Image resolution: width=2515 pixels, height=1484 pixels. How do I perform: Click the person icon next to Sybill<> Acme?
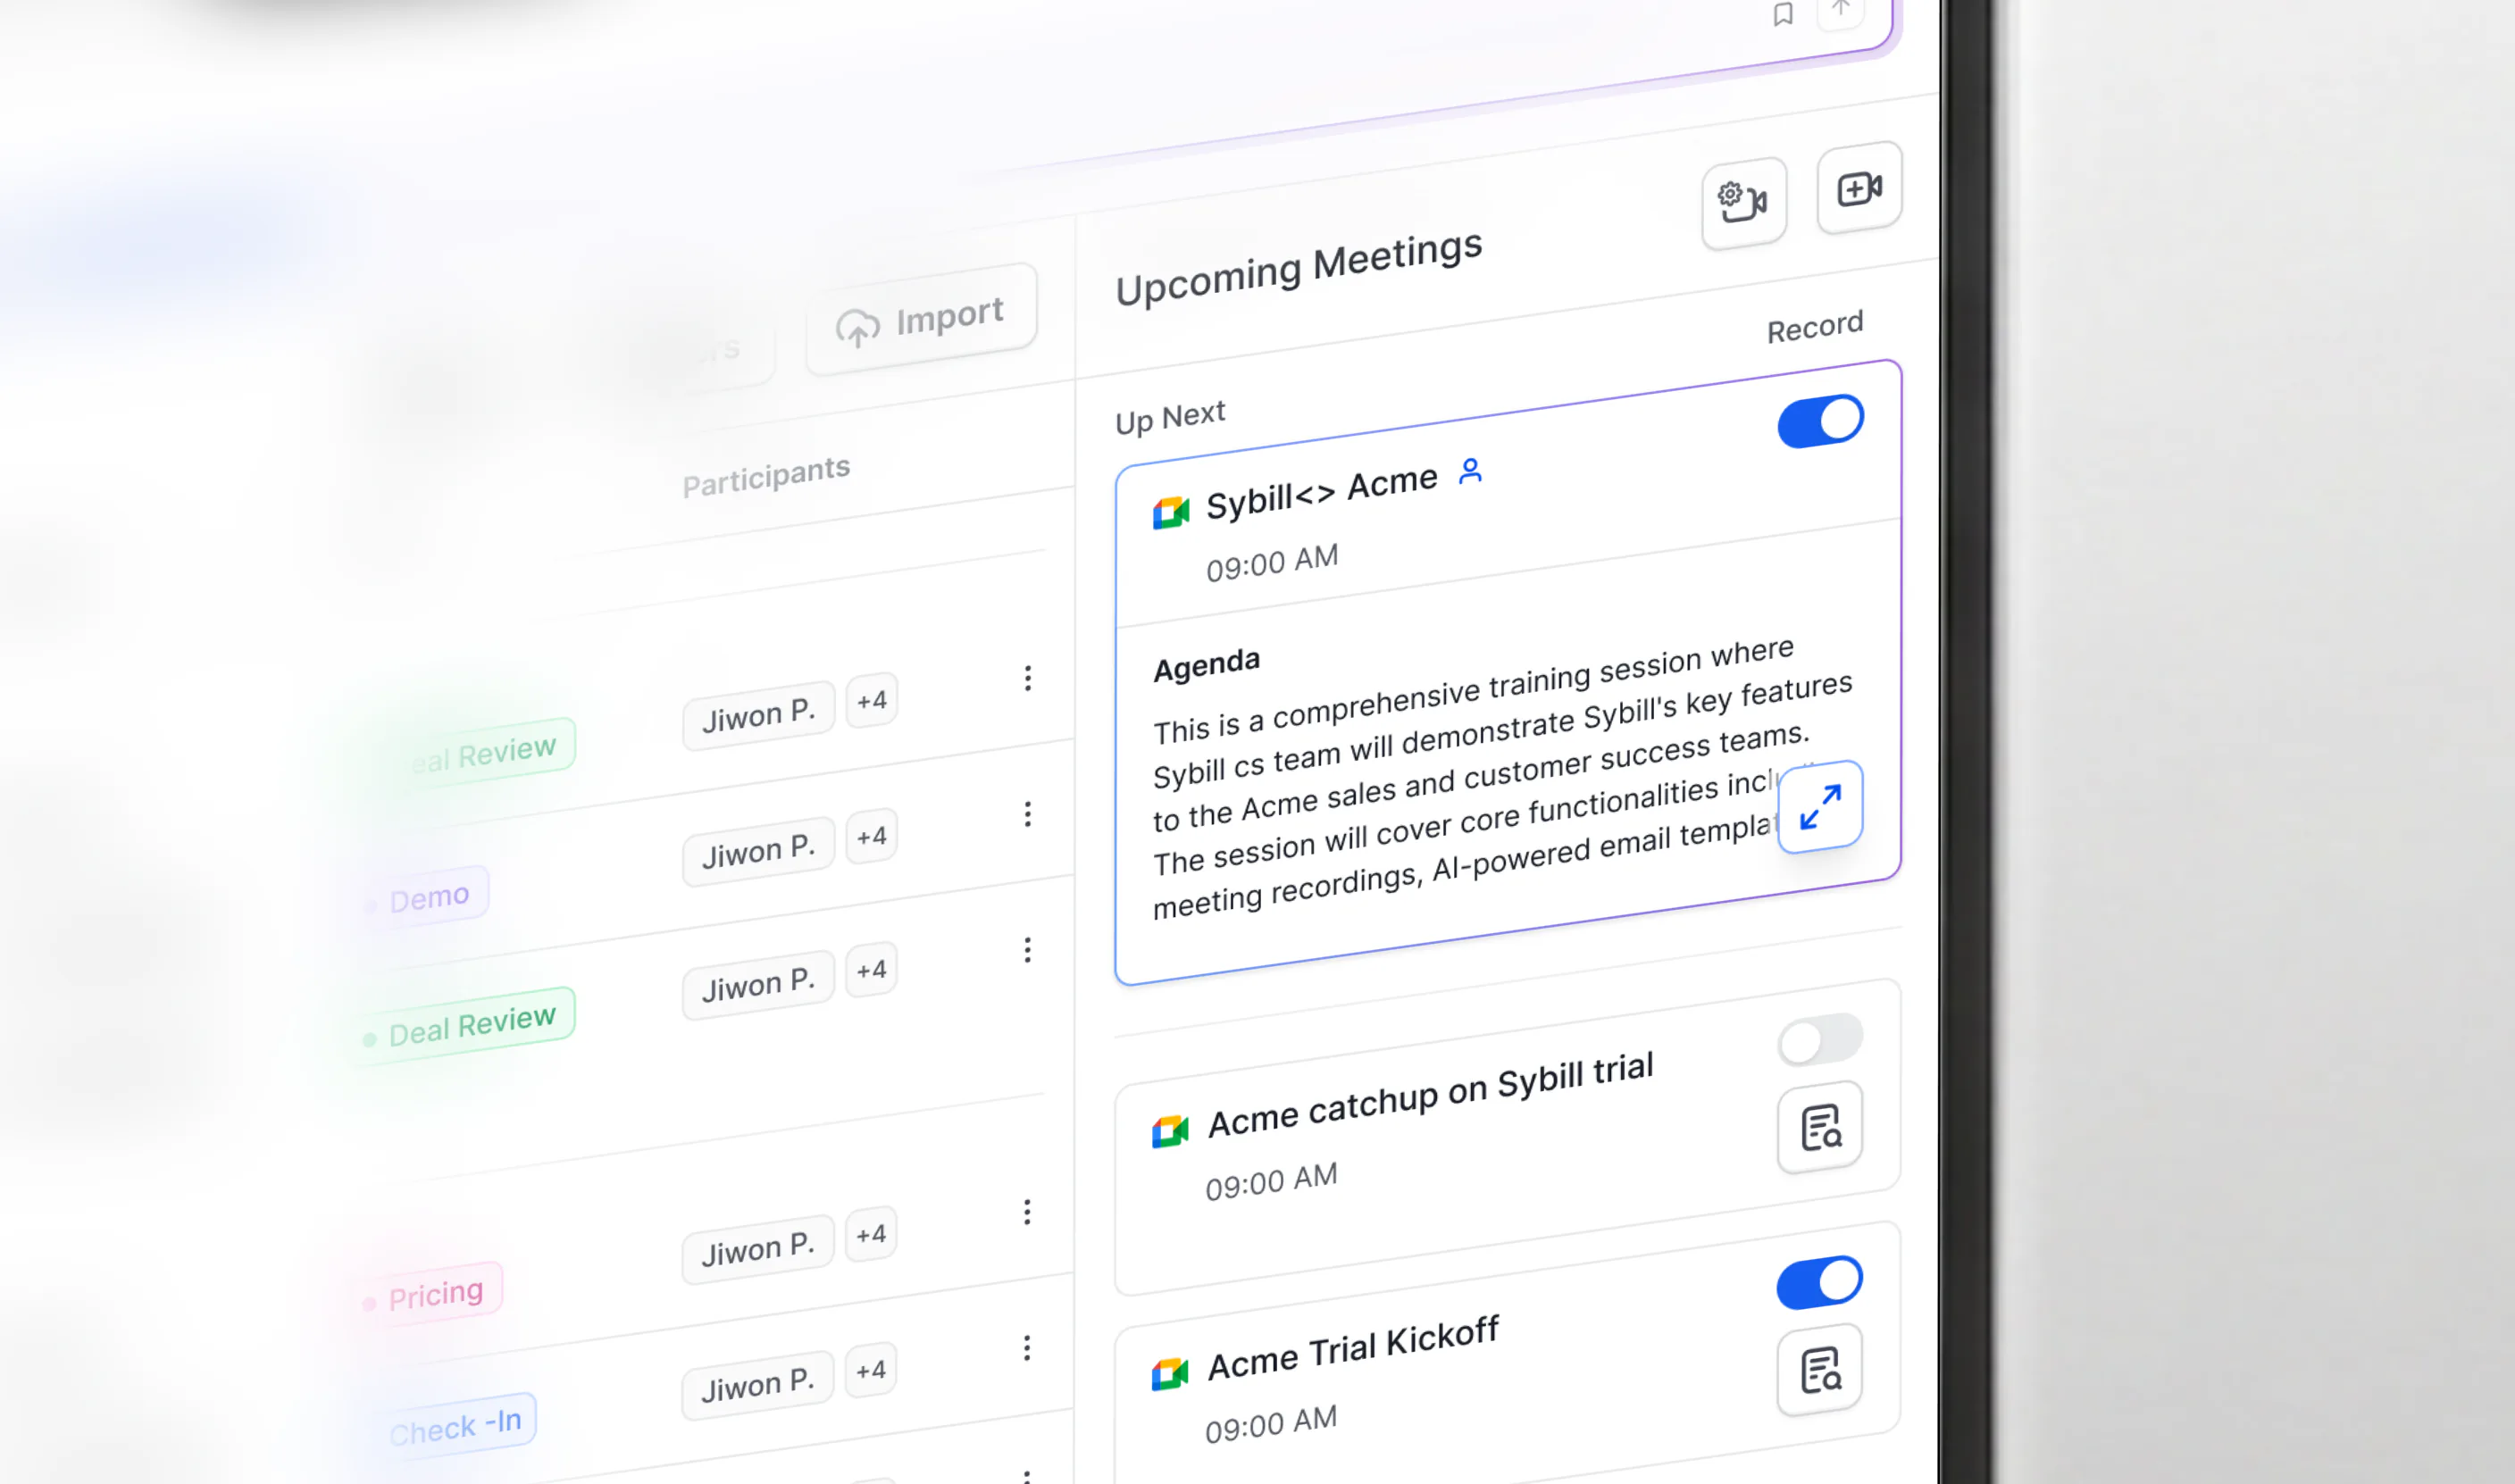click(1470, 471)
